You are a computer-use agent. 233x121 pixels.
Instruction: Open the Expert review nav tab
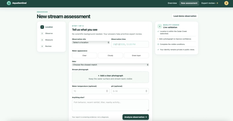coord(210,3)
